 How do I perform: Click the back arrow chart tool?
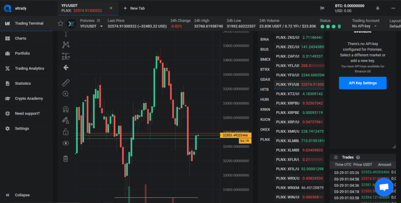(66, 68)
